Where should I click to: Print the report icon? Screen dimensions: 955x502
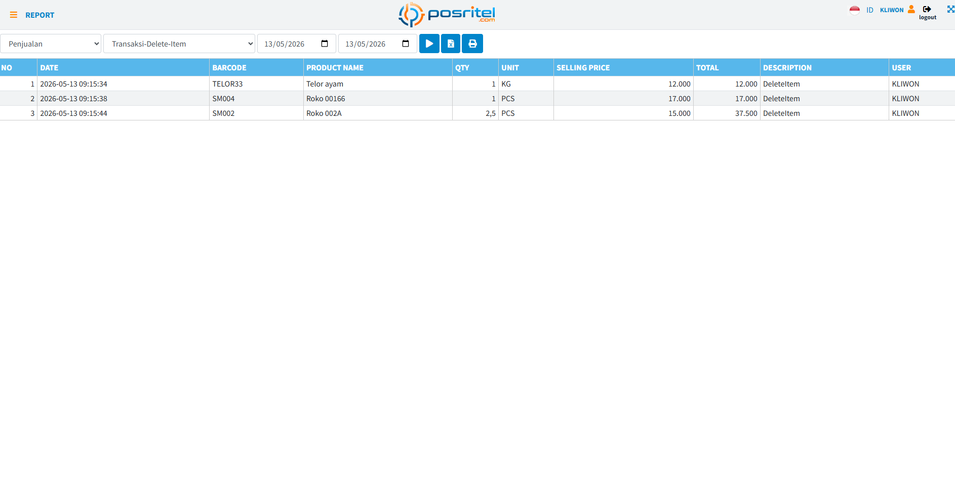[472, 44]
